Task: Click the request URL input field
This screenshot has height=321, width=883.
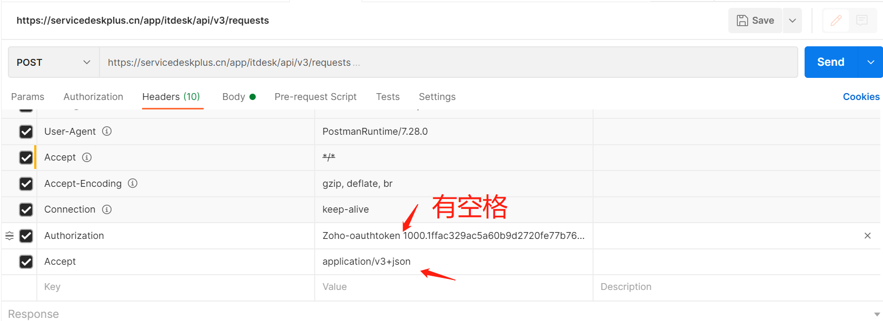Action: pyautogui.click(x=448, y=62)
